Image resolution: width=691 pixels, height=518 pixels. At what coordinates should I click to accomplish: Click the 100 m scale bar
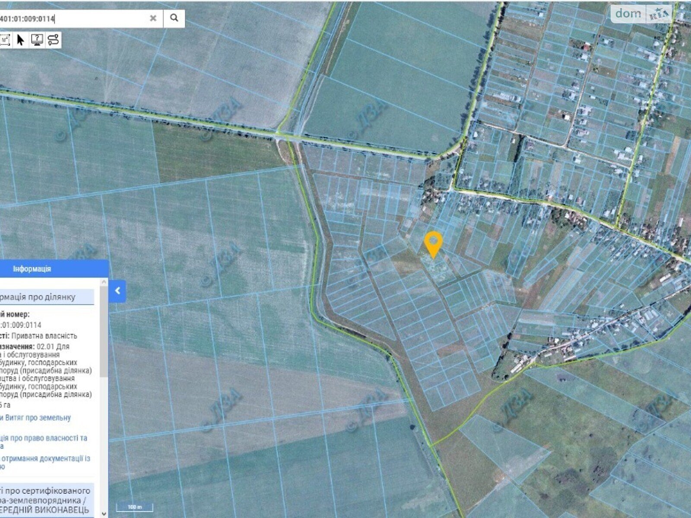pyautogui.click(x=135, y=506)
